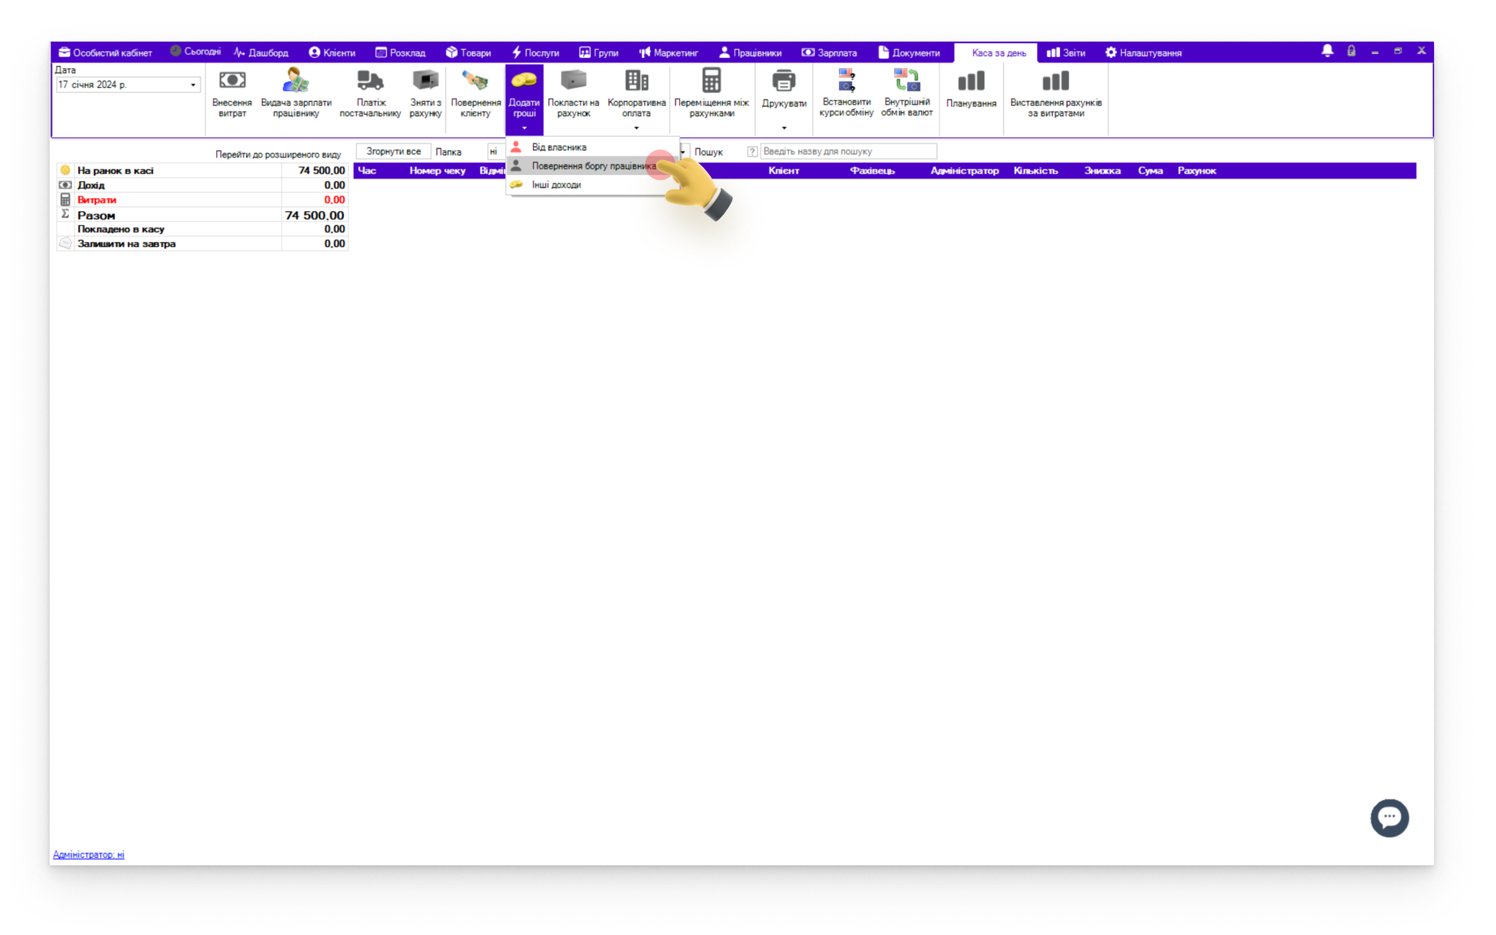Click Перейти до розширеного виду link
1496x935 pixels.
278,155
